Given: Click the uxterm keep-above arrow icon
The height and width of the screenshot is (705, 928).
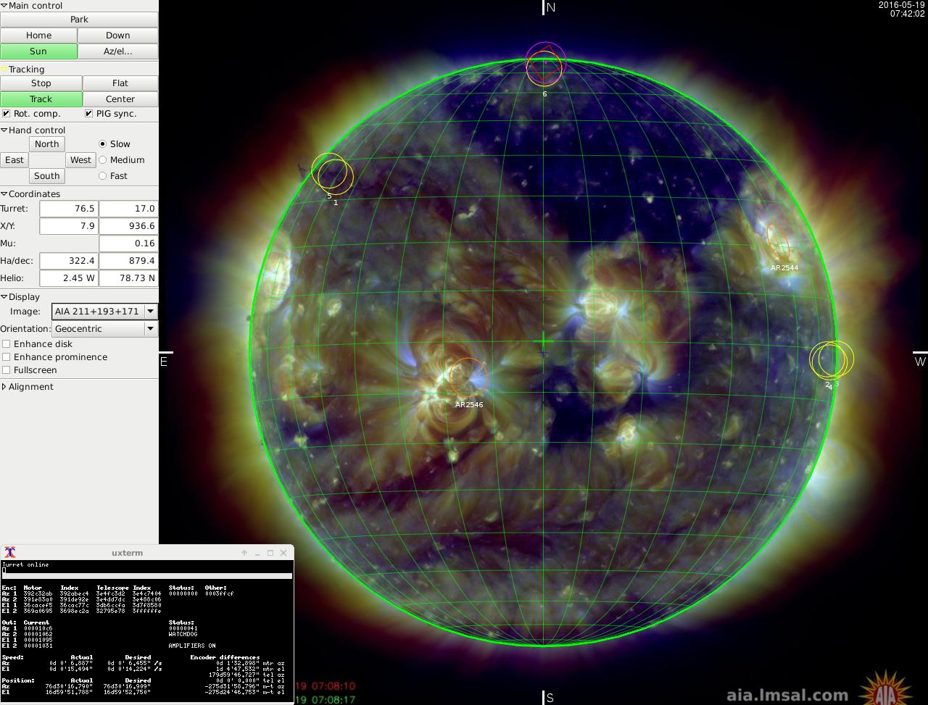Looking at the screenshot, I should 244,553.
